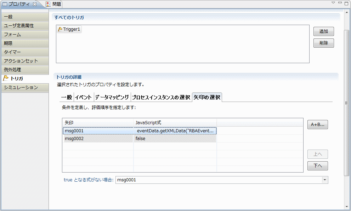Screen dimensions: 351x211
Task: Open the プロセスインスタンスの選択 tab
Action: coord(161,97)
